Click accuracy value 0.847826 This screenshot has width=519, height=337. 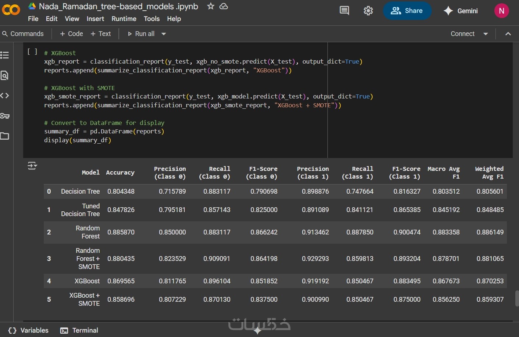(121, 210)
